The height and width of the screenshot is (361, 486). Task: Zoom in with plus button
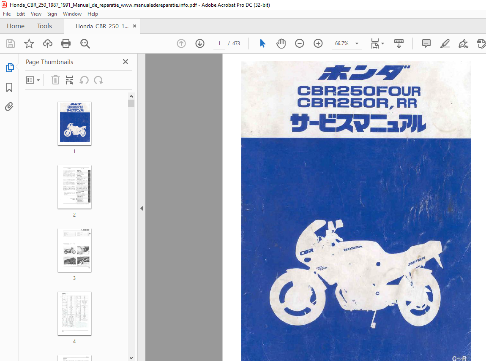coord(318,43)
